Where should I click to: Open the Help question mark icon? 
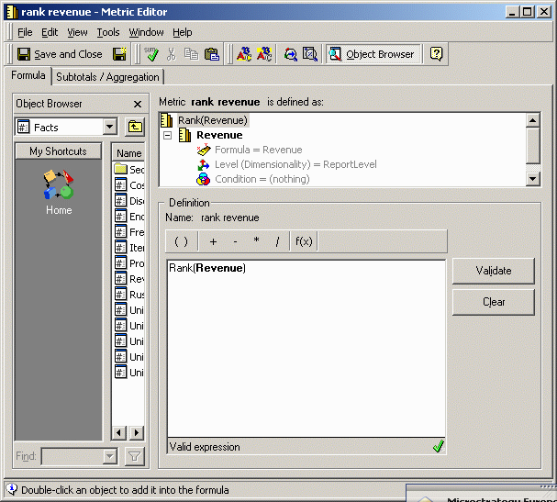436,54
